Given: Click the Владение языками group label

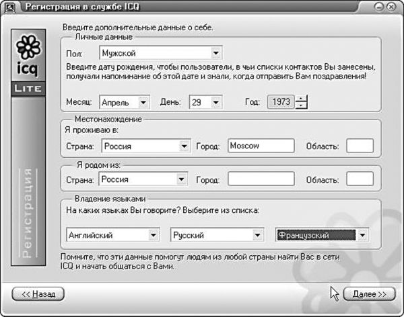Looking at the screenshot, I should [110, 199].
